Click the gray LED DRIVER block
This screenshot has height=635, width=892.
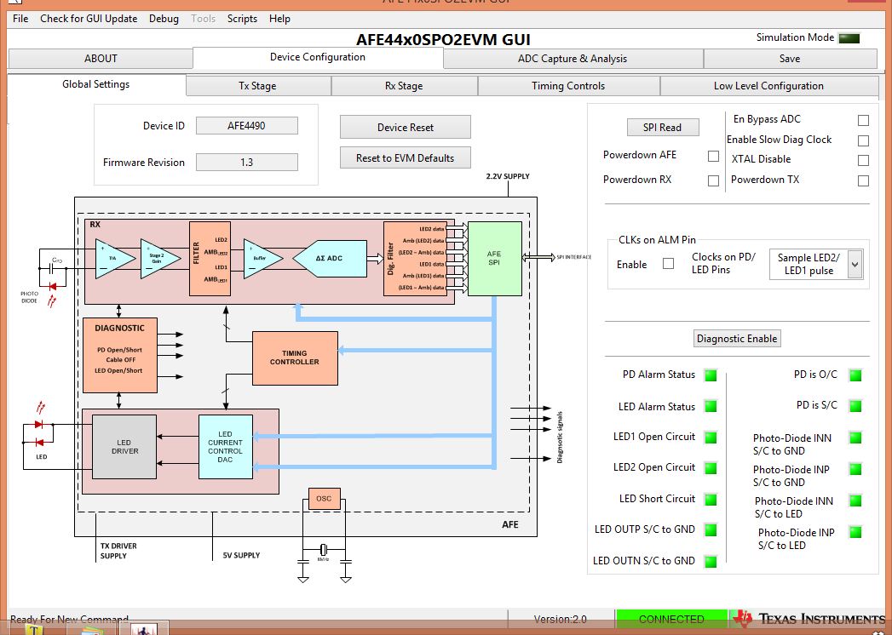click(x=124, y=447)
